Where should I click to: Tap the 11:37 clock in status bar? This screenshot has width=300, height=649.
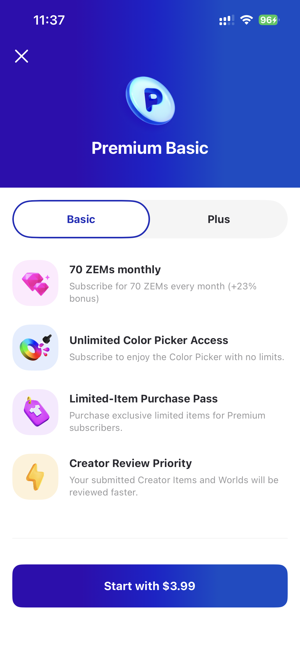pos(49,20)
